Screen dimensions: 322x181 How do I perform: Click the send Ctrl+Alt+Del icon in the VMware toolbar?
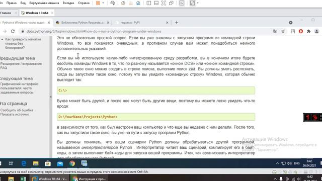click(x=113, y=3)
